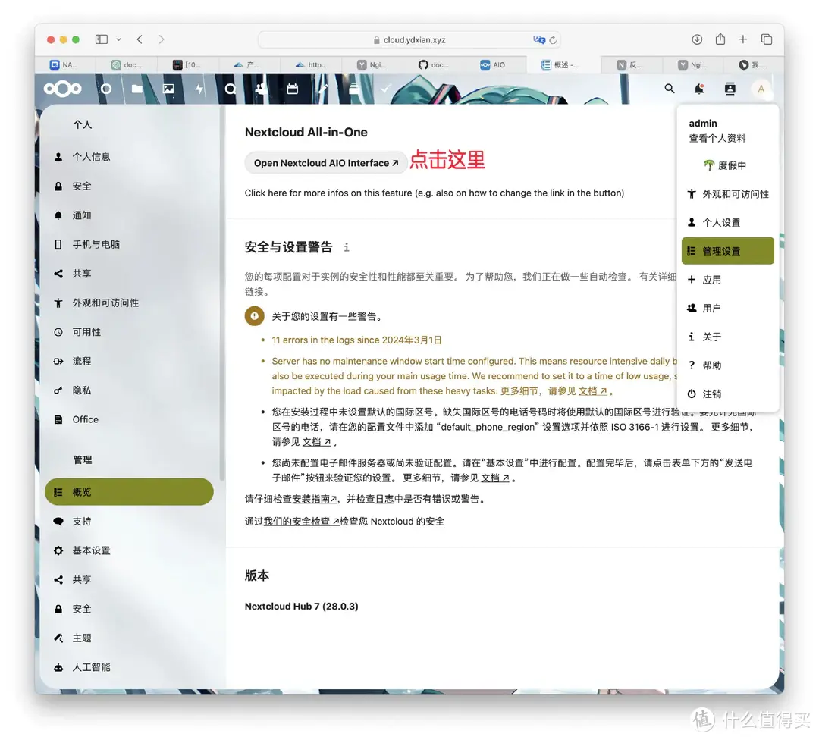819x740 pixels.
Task: Open the Deck stack icon
Action: (354, 89)
